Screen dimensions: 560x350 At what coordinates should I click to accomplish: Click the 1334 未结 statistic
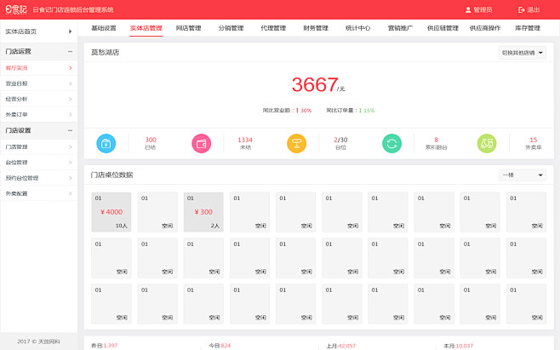coord(245,143)
